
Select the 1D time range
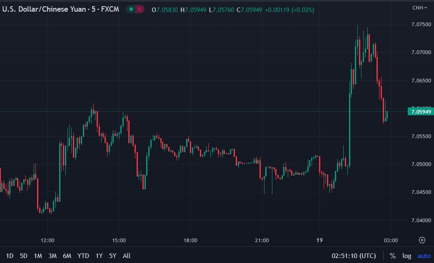tap(10, 256)
